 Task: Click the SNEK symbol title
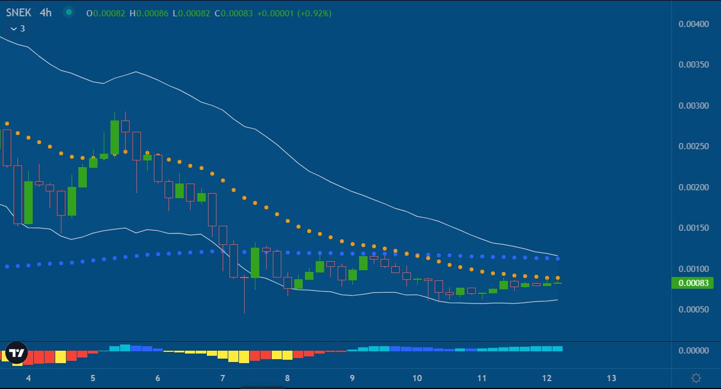pyautogui.click(x=19, y=12)
